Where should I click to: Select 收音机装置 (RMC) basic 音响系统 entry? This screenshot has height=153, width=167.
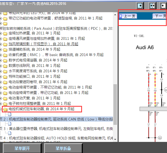(x=56, y=55)
